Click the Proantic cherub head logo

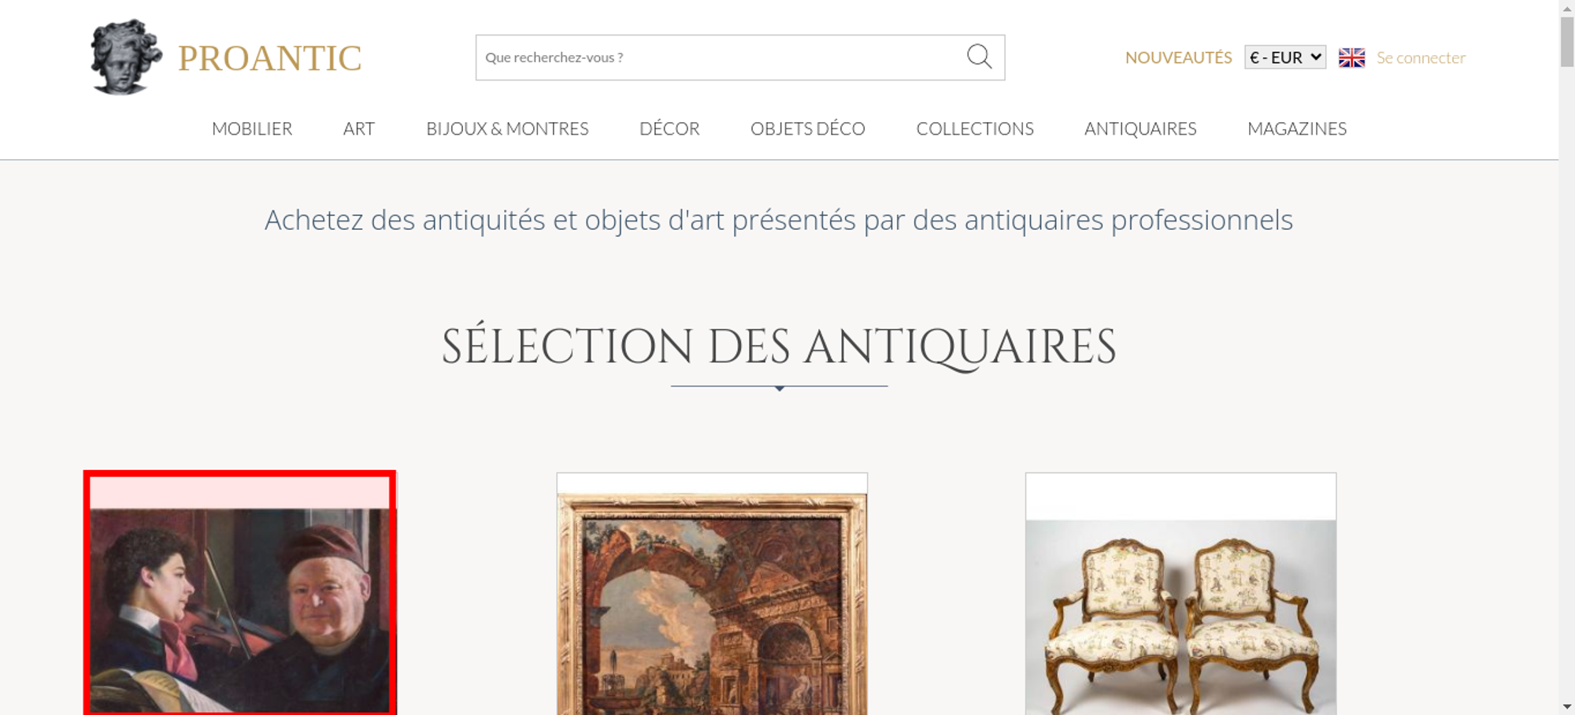(x=125, y=57)
